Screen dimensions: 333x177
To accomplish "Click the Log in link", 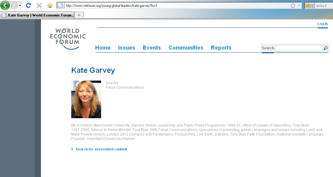I will 323,24.
